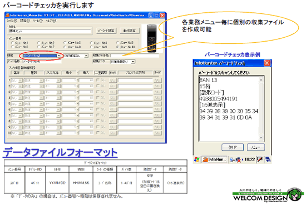Screen dimensions: 306x205
Task: Click the 動作設定 button
Action: (x=130, y=31)
